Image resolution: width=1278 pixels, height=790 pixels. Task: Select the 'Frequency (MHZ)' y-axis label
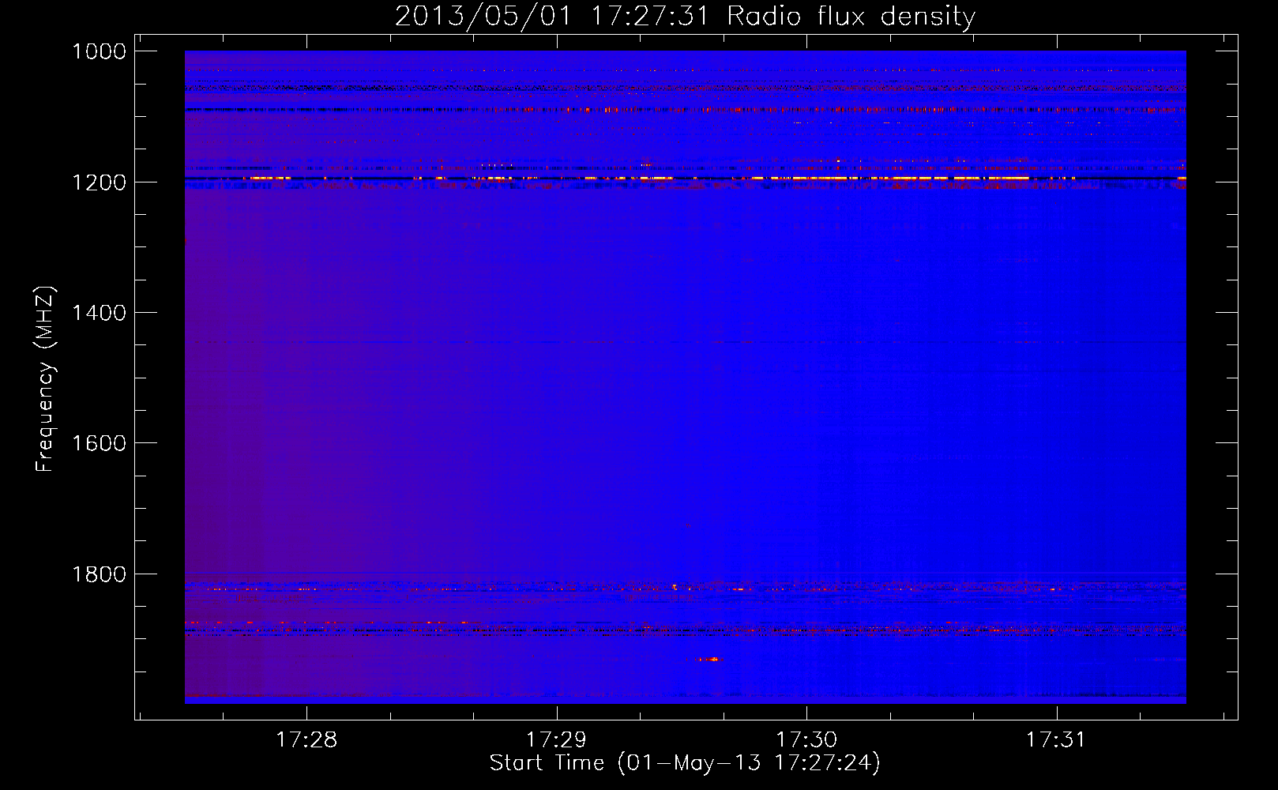[x=45, y=379]
